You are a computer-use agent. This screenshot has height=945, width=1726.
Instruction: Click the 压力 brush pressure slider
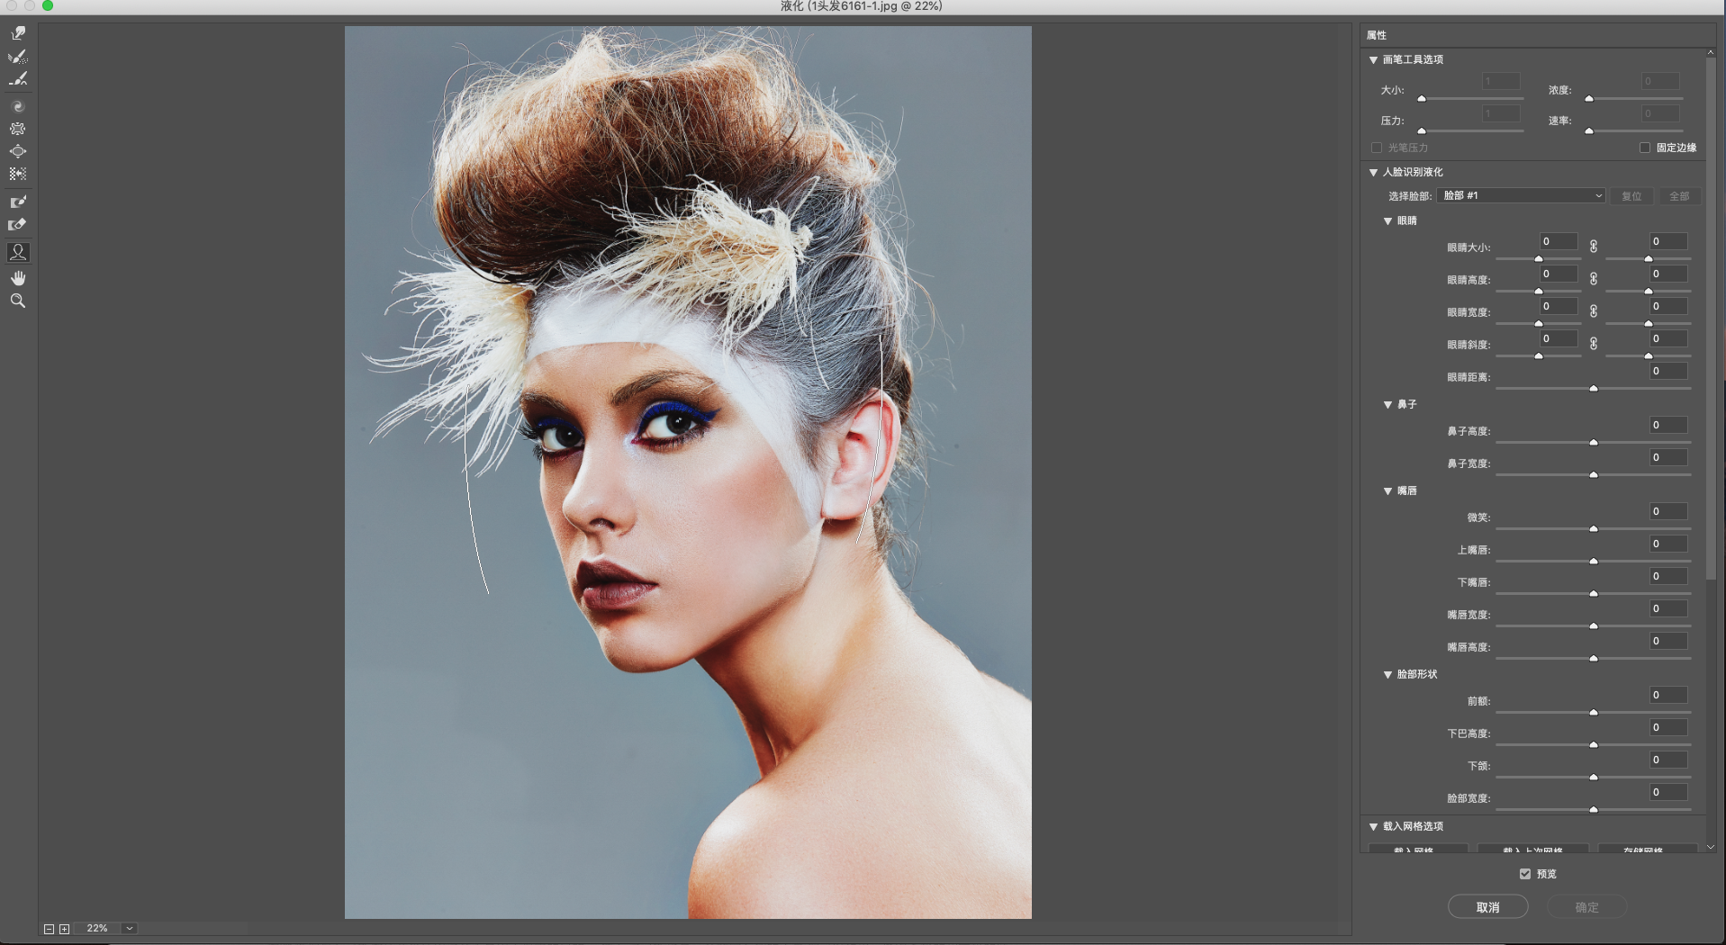[1470, 130]
